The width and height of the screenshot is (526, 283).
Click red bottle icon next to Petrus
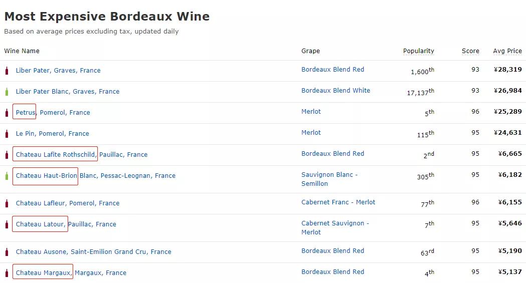7,113
